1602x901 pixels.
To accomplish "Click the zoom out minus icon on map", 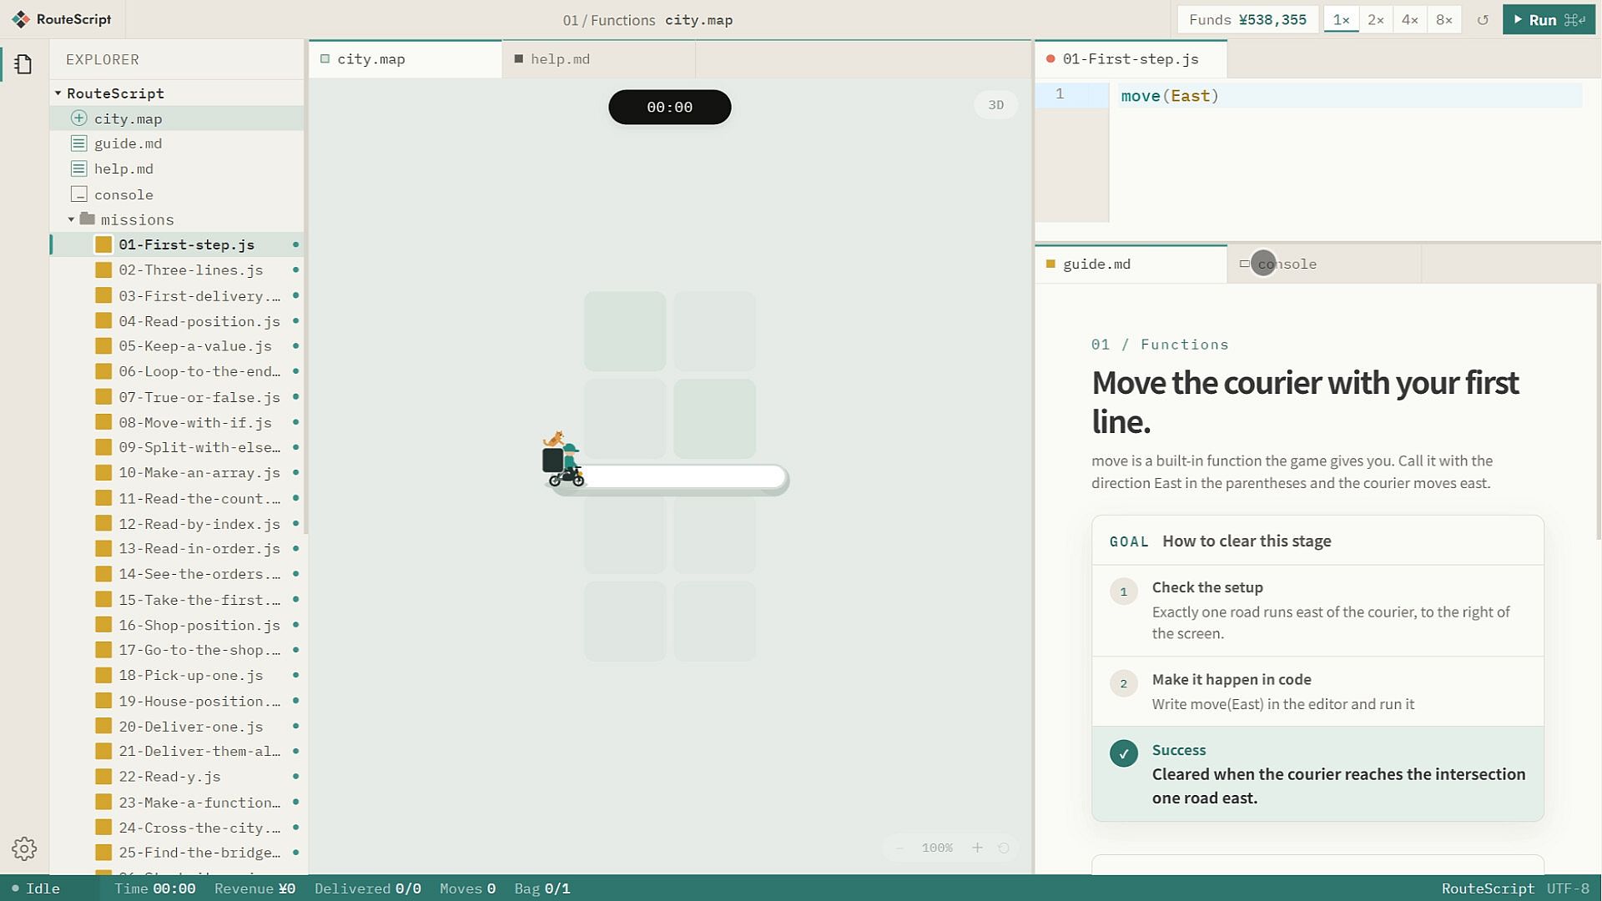I will 899,848.
